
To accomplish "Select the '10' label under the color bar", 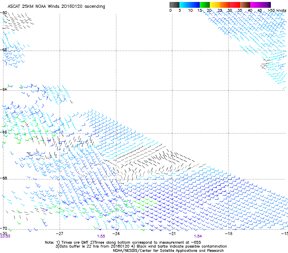I will click(x=190, y=11).
